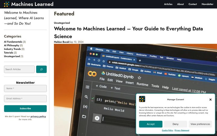Screen dimensions: 217x136
Task: Click the Newsletter heading in sidebar
Action: [x=25, y=83]
